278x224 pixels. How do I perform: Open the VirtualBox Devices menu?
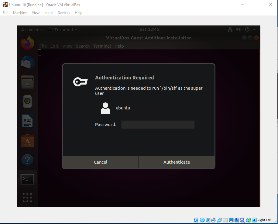[64, 13]
